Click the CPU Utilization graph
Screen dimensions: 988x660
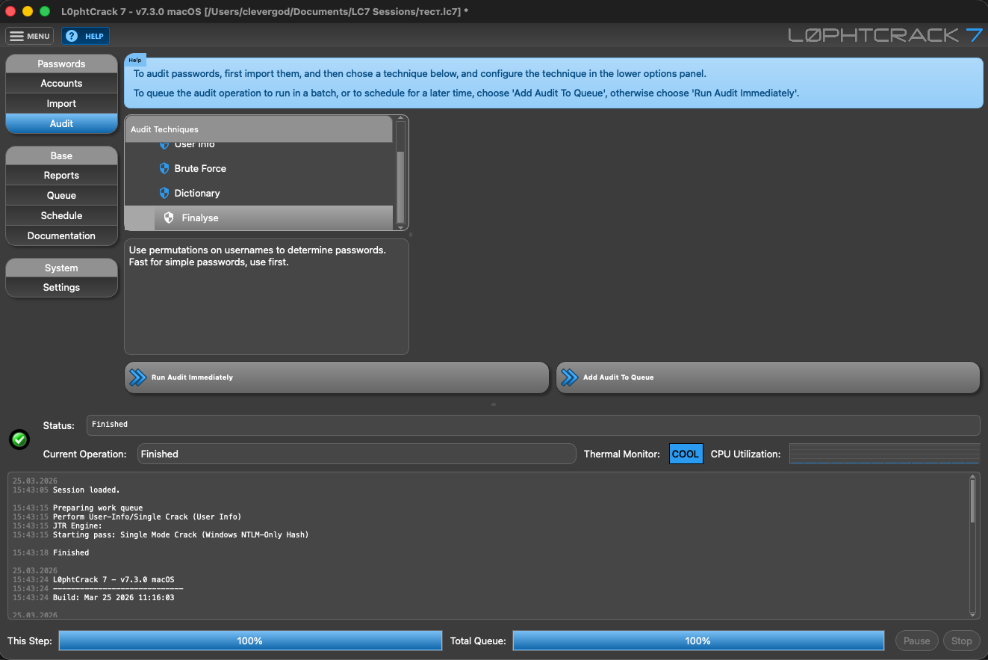pos(884,454)
